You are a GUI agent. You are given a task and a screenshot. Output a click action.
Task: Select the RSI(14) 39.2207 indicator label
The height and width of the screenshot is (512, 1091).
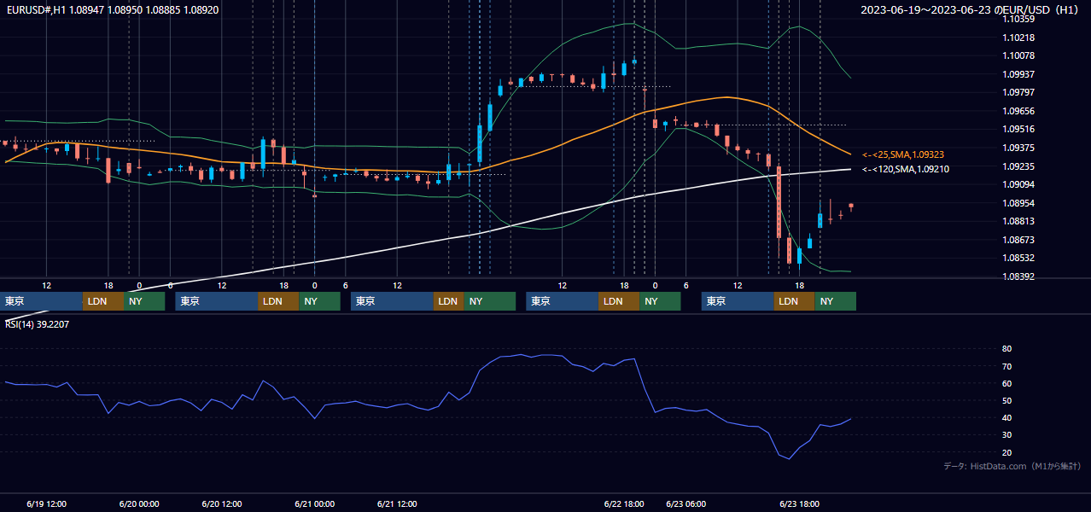(38, 324)
